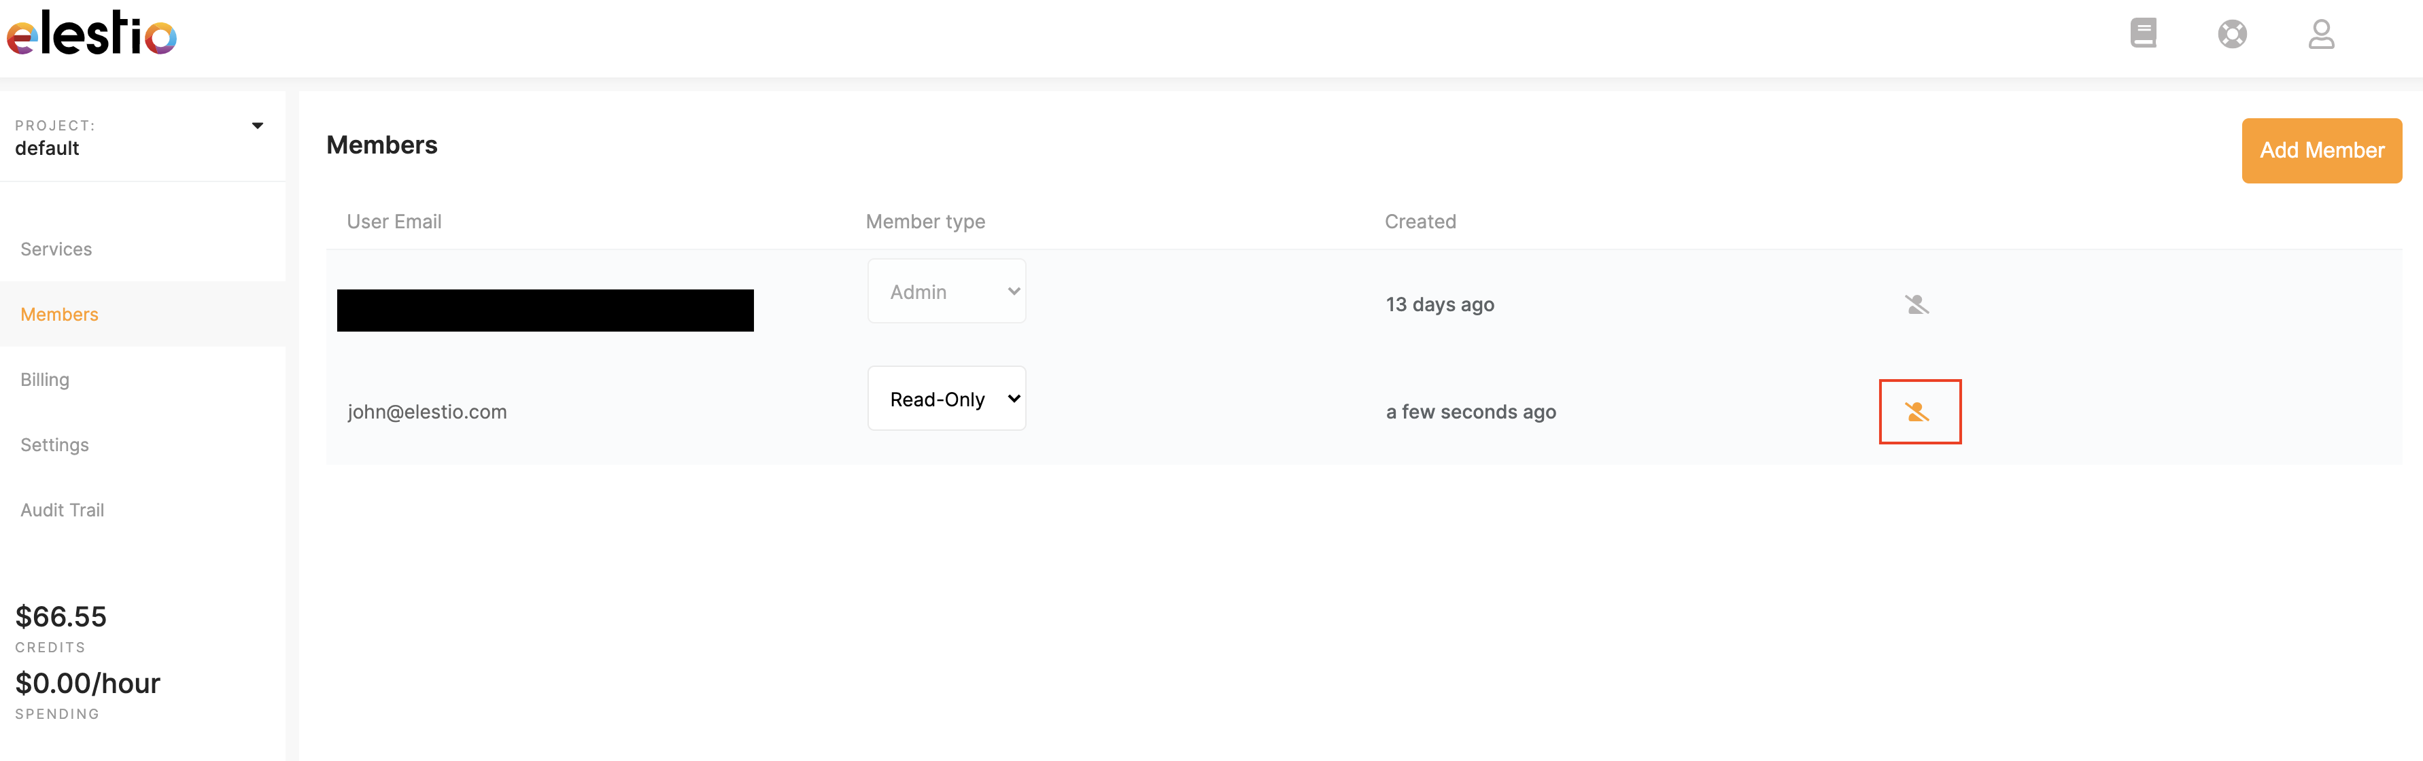Image resolution: width=2423 pixels, height=761 pixels.
Task: Go to Services in the sidebar
Action: tap(56, 249)
